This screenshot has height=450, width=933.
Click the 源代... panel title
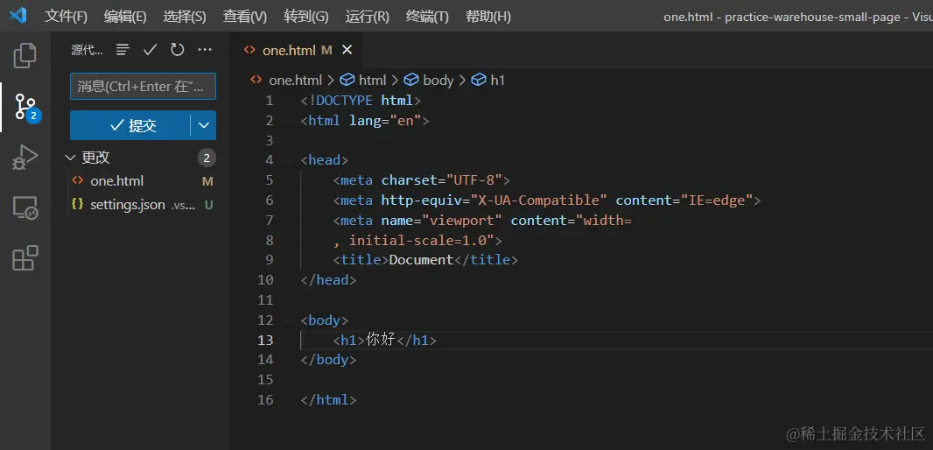point(87,50)
